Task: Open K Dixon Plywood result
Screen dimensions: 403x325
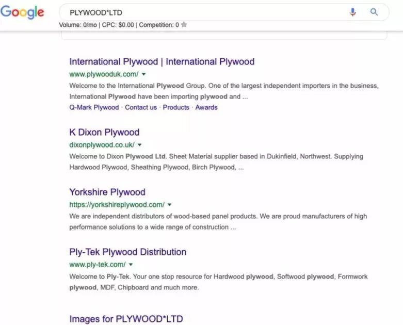Action: 104,132
